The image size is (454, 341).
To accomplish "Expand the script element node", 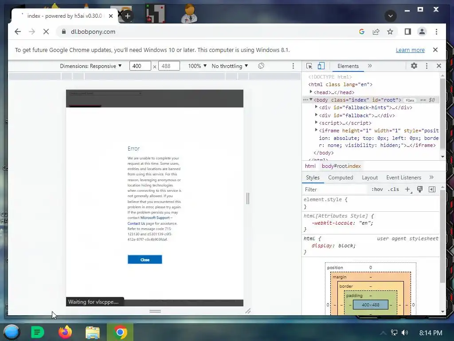I will (x=316, y=123).
